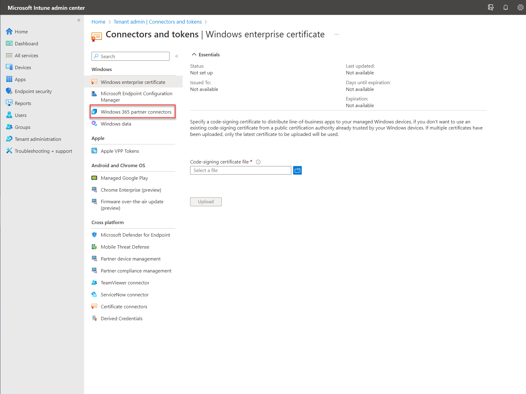Click the Upload button

click(x=206, y=202)
